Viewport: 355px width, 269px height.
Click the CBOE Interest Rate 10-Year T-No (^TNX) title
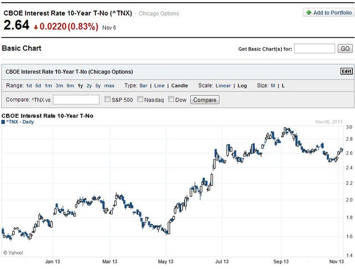coord(68,13)
